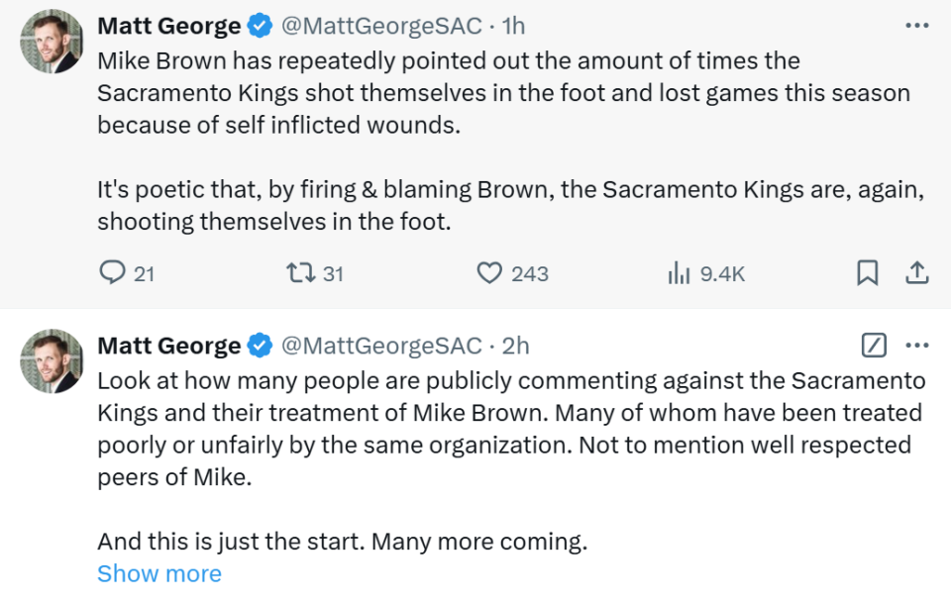Click the edited-post icon on second tweet
The image size is (951, 603).
pos(874,346)
